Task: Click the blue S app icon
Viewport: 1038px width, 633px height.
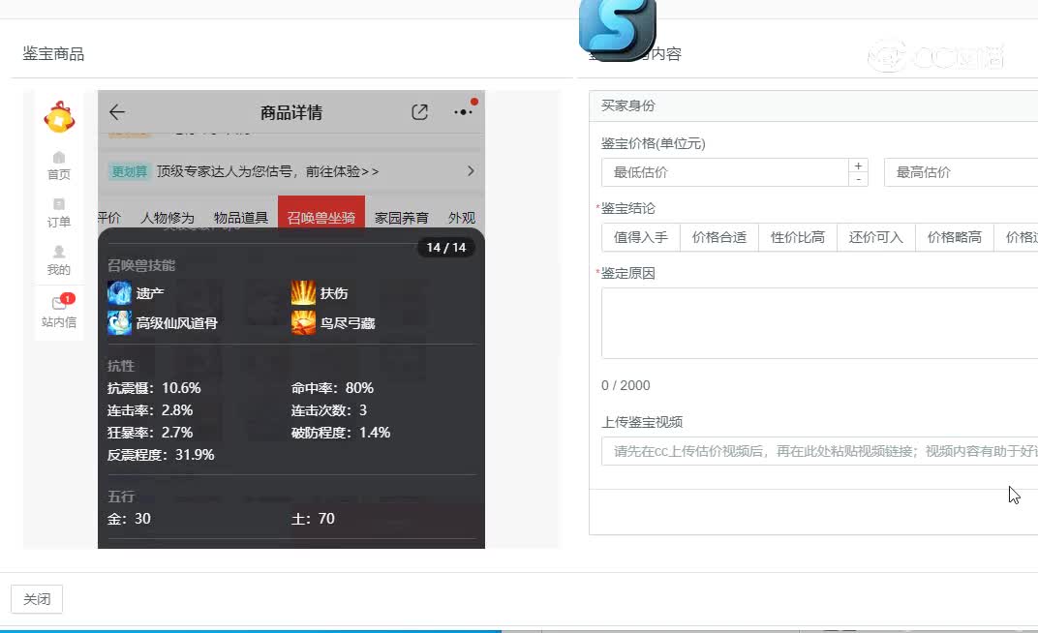Action: click(x=617, y=29)
